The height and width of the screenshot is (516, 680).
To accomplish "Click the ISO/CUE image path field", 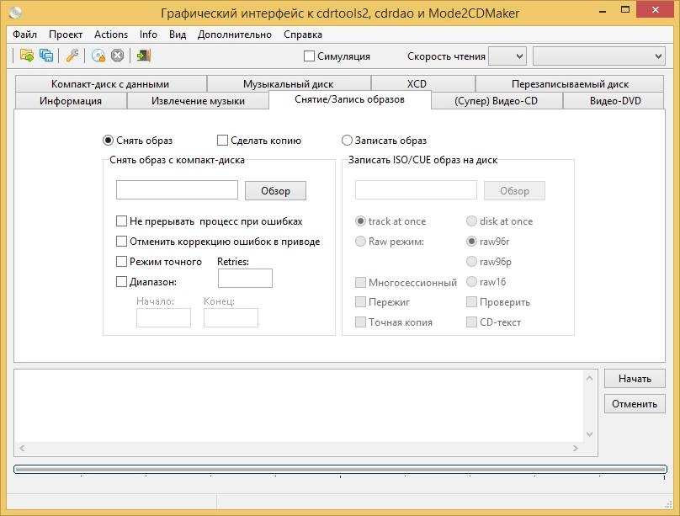I will coord(416,190).
